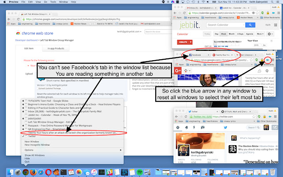Open Terminal from the Dock

[64, 172]
